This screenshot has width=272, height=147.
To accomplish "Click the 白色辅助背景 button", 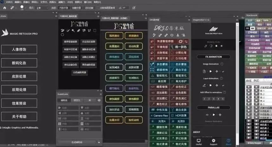I will (80, 72).
